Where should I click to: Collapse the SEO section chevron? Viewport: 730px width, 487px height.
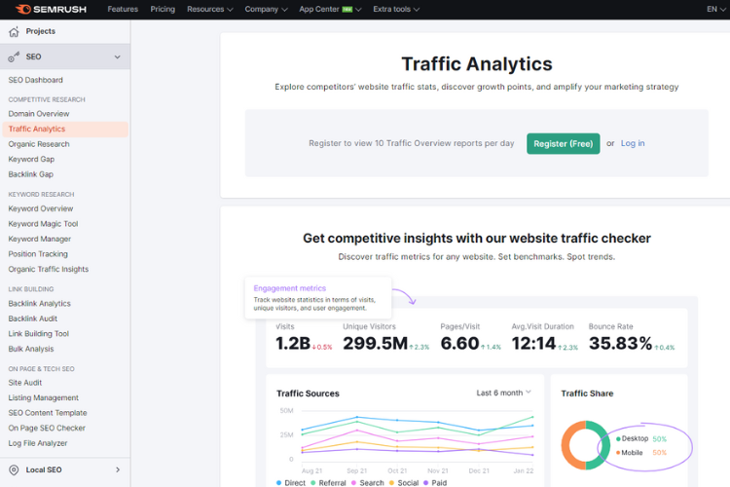(x=118, y=56)
